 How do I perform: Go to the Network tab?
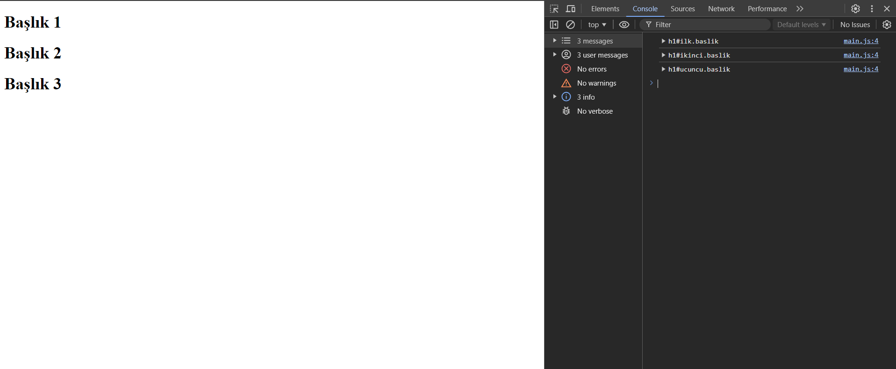pyautogui.click(x=721, y=9)
